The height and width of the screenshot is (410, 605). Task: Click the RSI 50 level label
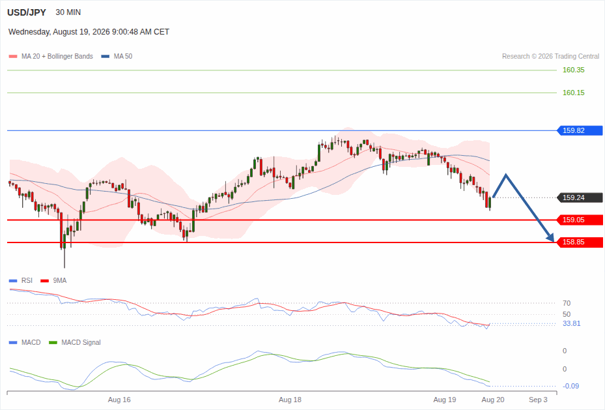pyautogui.click(x=567, y=314)
